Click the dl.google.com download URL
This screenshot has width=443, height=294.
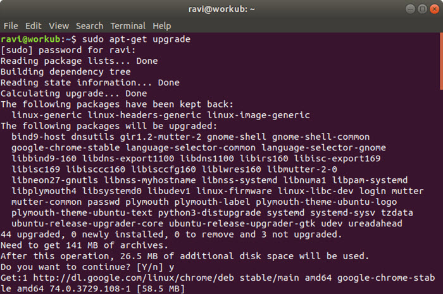[x=134, y=278]
